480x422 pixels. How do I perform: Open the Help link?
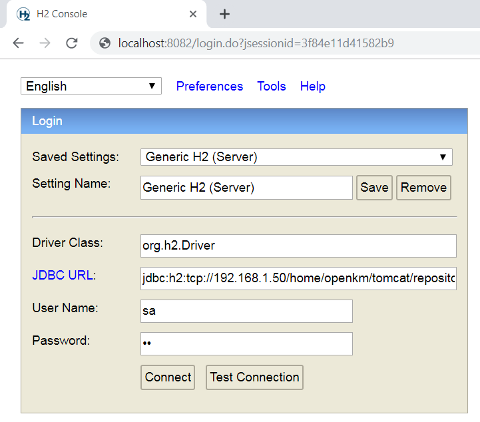[313, 87]
